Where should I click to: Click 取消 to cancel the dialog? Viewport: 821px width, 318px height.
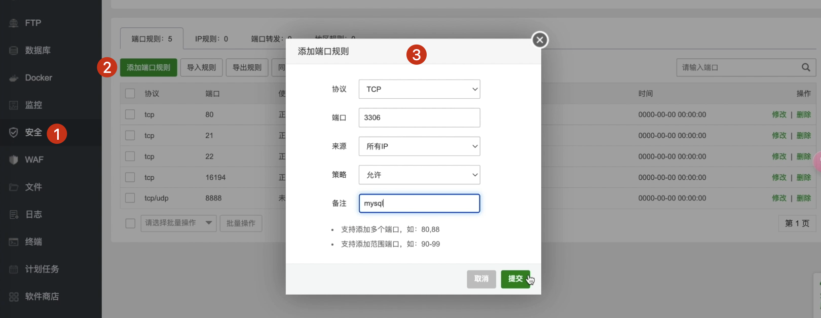[481, 279]
